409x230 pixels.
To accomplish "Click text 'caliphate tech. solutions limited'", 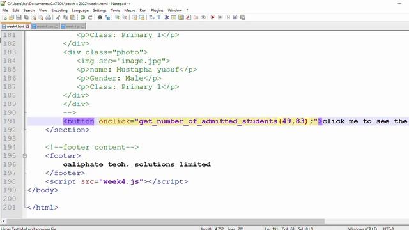I will click(x=137, y=164).
